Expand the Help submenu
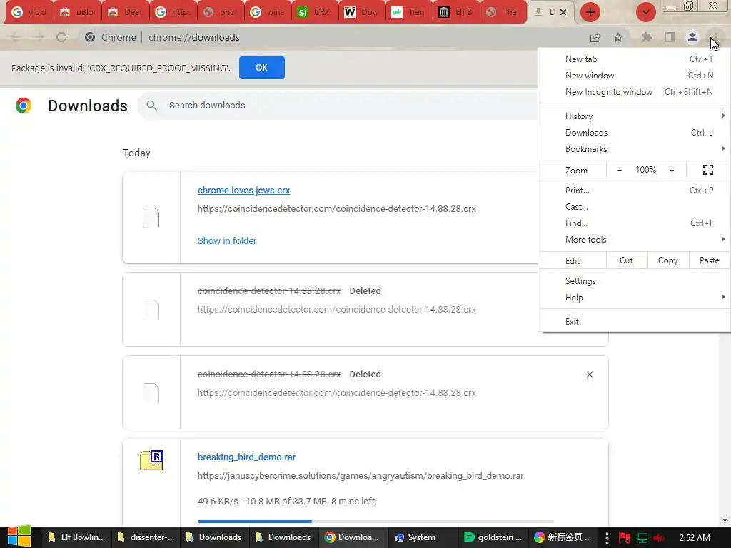731x548 pixels. coord(634,298)
